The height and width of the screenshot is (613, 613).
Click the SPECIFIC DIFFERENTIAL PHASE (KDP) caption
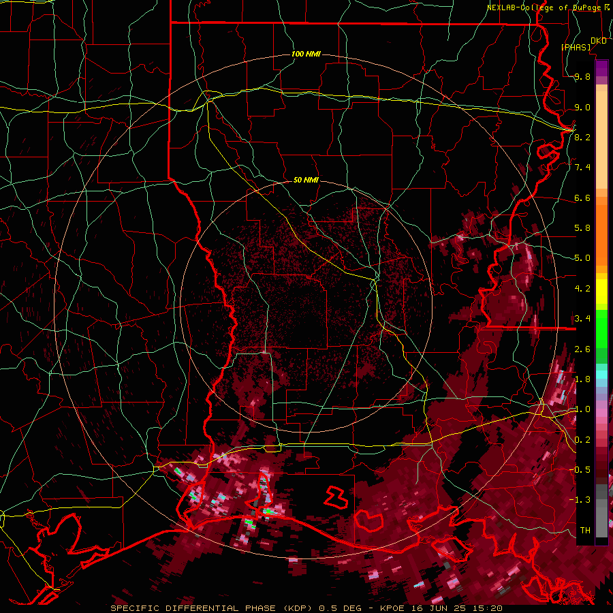(x=213, y=608)
